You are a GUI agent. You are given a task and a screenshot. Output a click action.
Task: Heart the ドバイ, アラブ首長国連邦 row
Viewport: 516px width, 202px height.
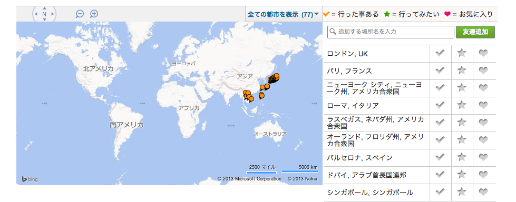[483, 175]
